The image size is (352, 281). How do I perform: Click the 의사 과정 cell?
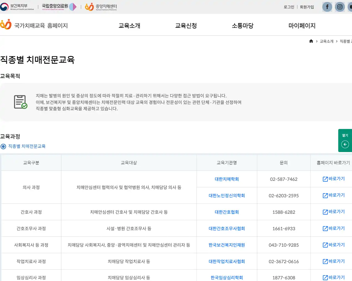coord(31,187)
